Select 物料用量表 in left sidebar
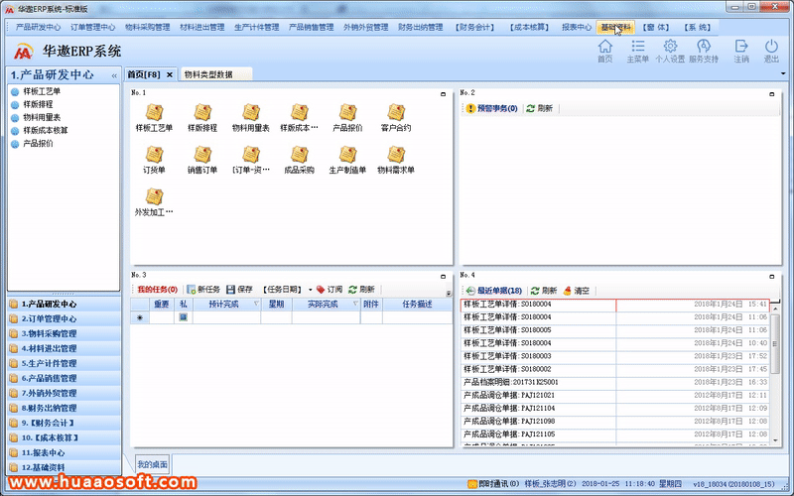 point(42,117)
